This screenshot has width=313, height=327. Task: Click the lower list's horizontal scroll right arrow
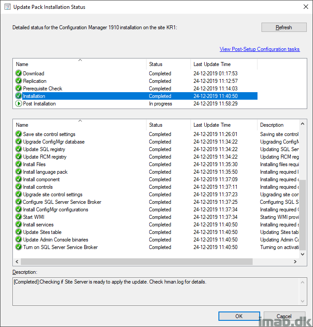coord(295,261)
